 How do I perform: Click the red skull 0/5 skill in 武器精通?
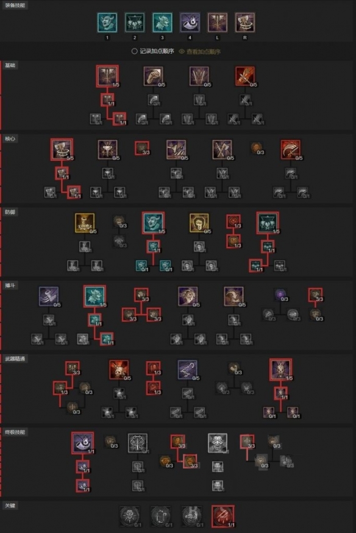tap(119, 370)
